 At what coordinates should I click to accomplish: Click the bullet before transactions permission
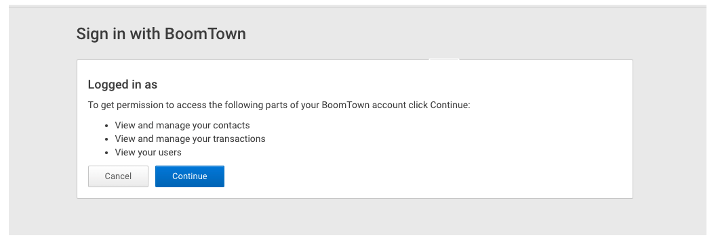[x=106, y=139]
